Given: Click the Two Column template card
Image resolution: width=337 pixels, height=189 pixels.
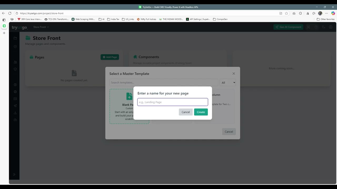Looking at the screenshot, I should click(214, 106).
